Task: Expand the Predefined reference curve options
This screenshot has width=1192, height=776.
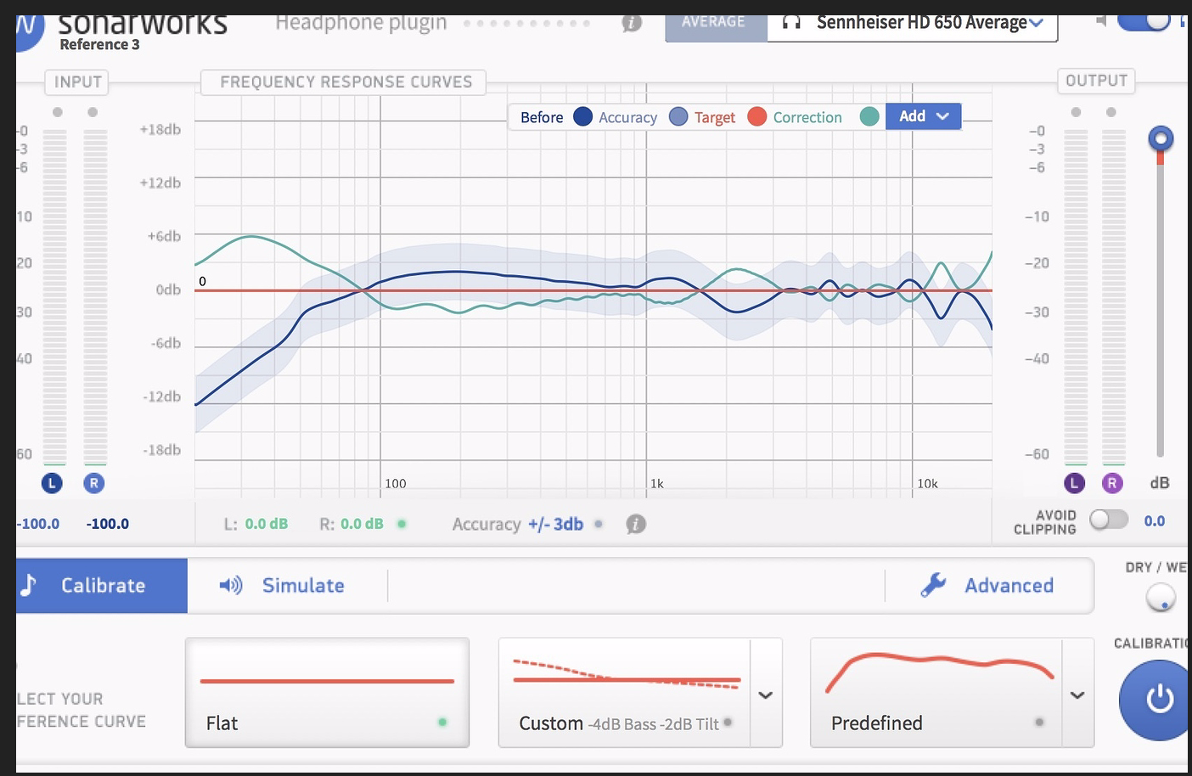Action: [1077, 694]
